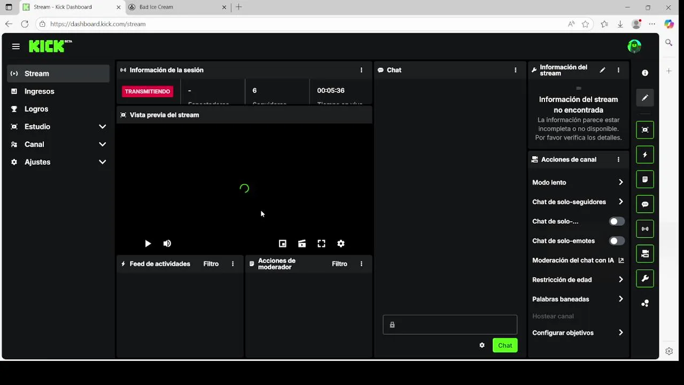Toggle the Chat de solo-... switch
The image size is (684, 385).
pyautogui.click(x=617, y=221)
